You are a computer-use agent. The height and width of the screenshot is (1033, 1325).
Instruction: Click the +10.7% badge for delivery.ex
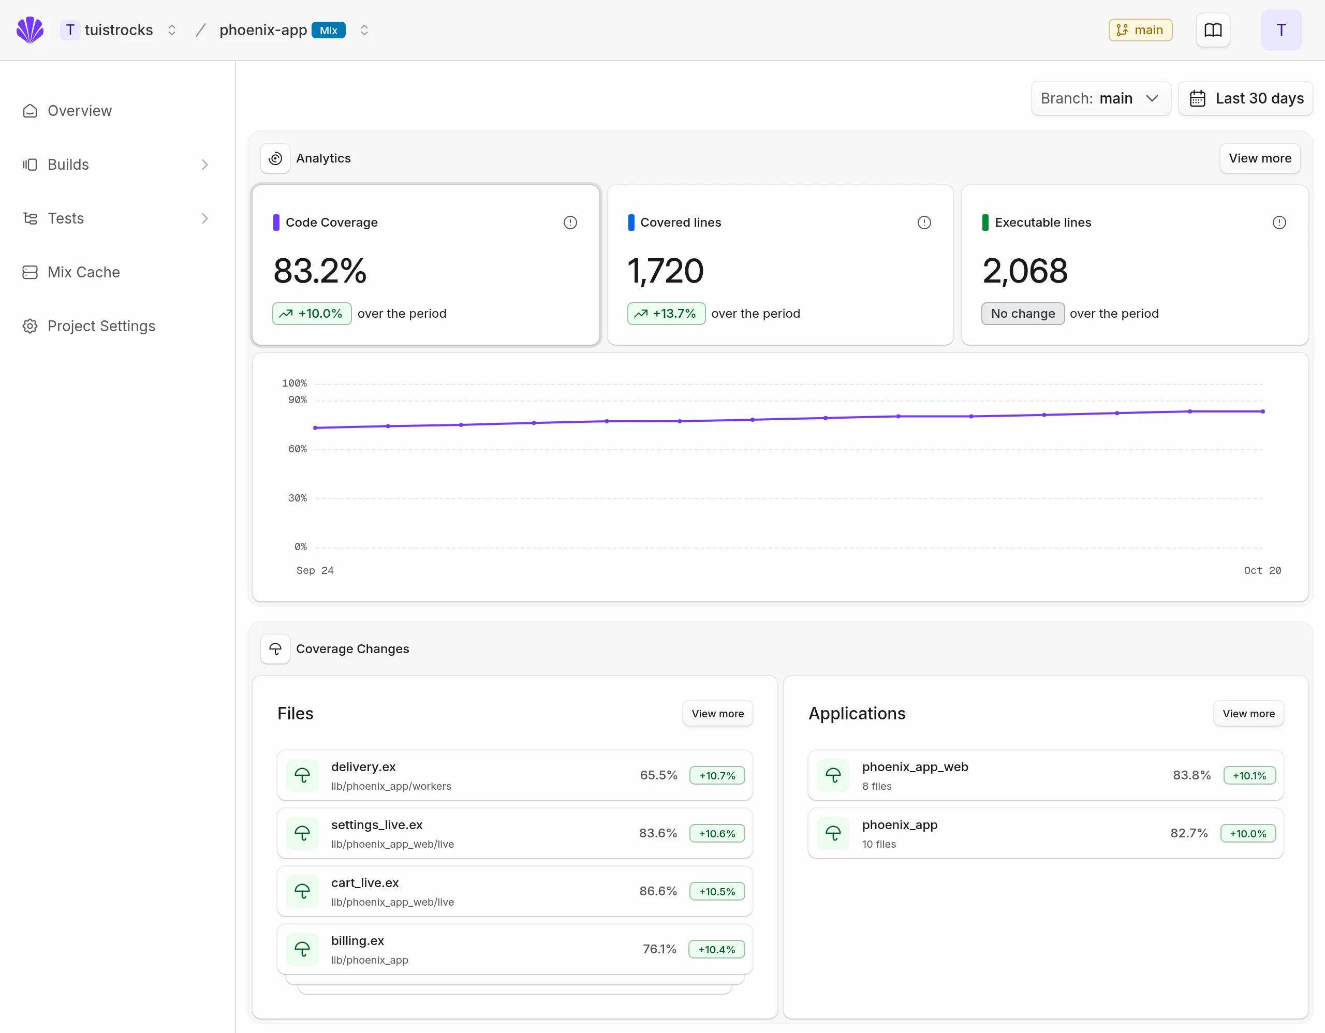click(717, 776)
